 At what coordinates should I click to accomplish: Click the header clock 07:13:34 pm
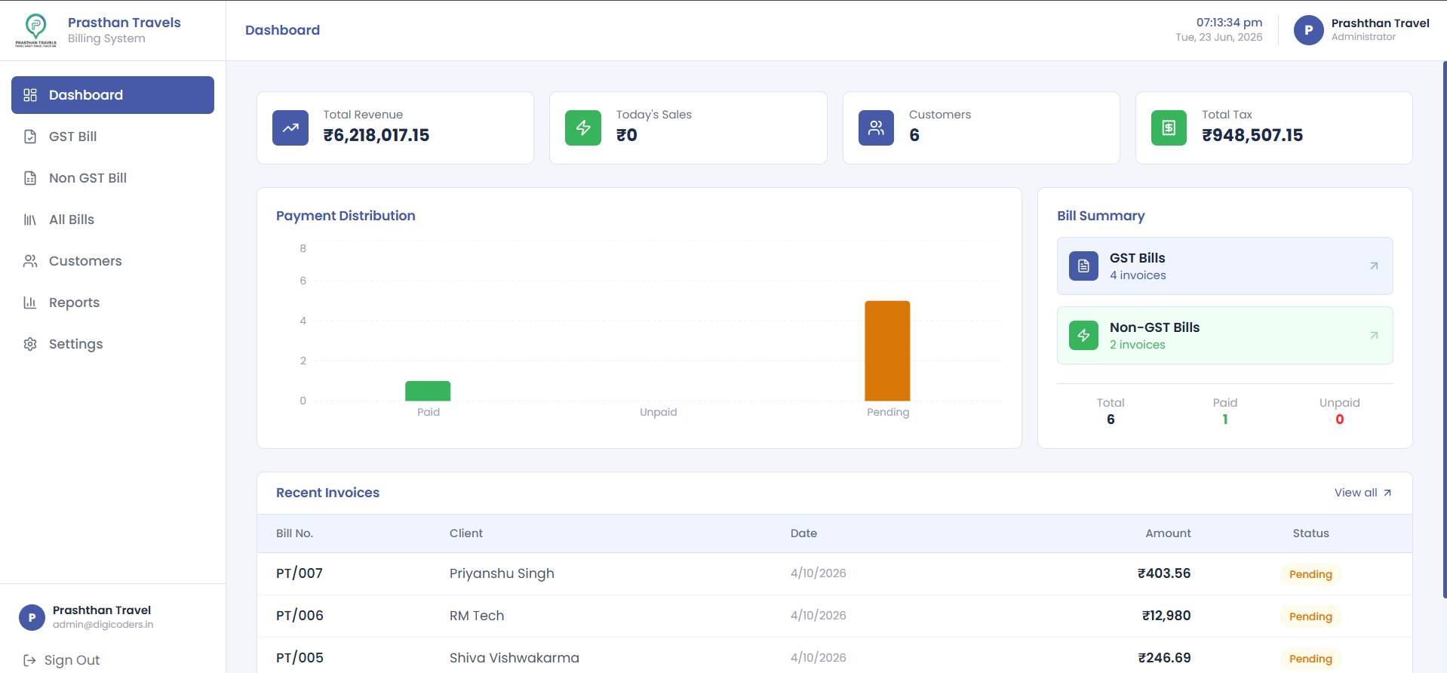[x=1229, y=23]
